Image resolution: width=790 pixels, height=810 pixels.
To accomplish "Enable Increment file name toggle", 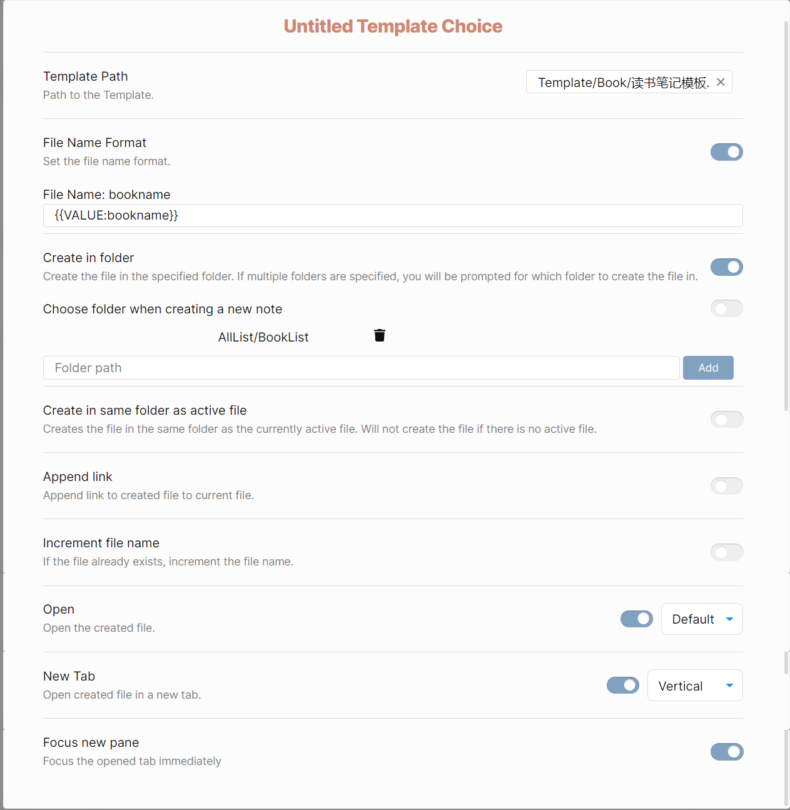I will coord(726,552).
